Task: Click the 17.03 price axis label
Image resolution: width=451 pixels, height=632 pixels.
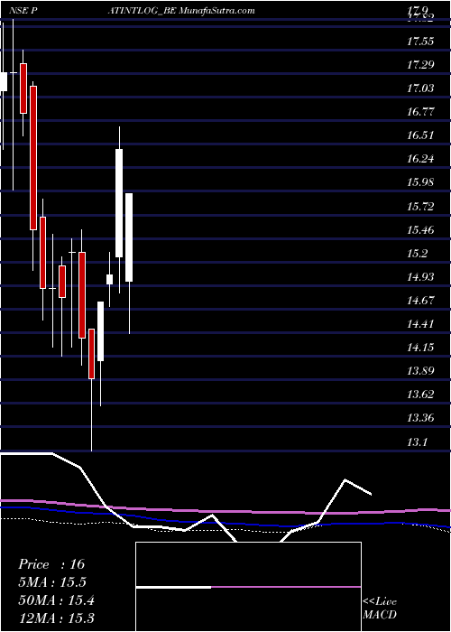Action: [420, 88]
